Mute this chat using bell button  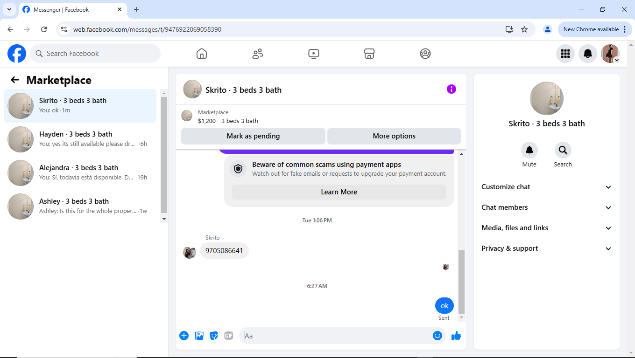click(529, 150)
